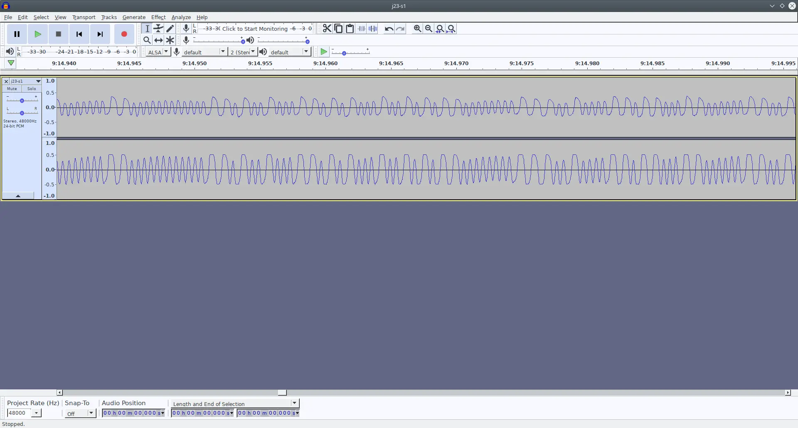Open the Snap-To dropdown set to Off
Viewport: 798px width, 428px height.
pos(81,413)
